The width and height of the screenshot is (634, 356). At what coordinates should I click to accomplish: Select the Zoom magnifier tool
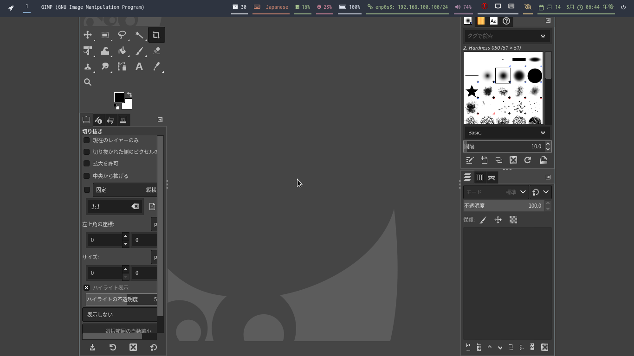point(88,83)
